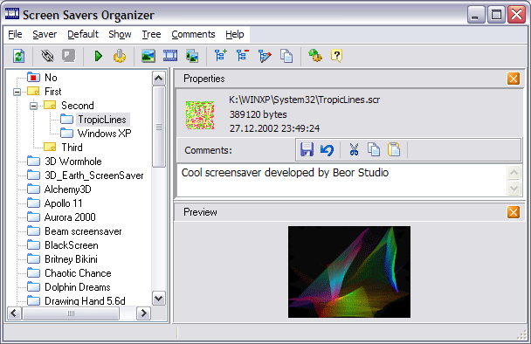
Task: Select Dolphin Dreams screensaver
Action: [x=78, y=287]
